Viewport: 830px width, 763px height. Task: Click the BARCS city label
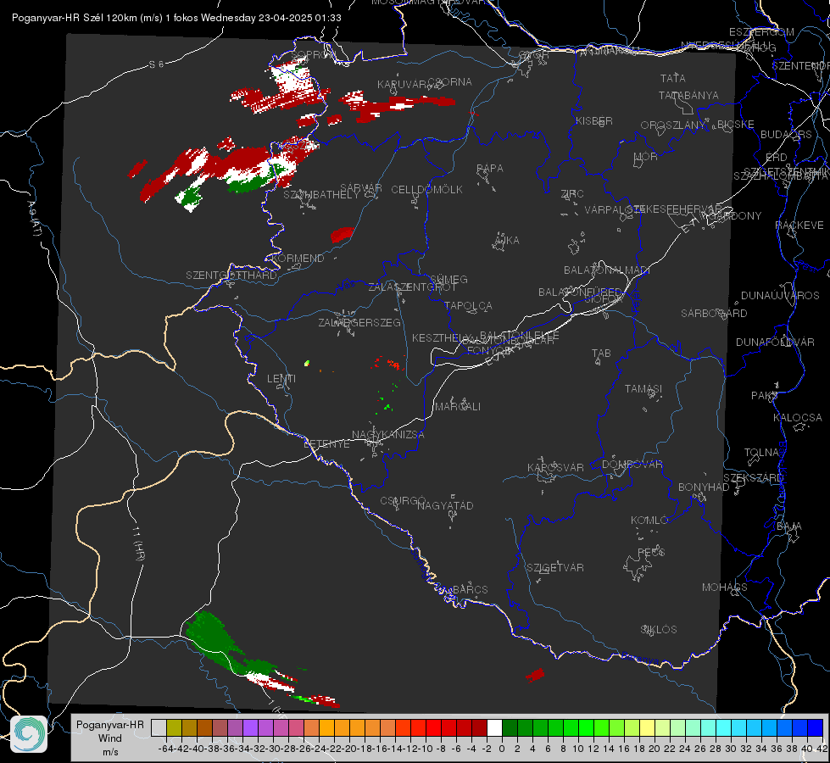pos(470,589)
